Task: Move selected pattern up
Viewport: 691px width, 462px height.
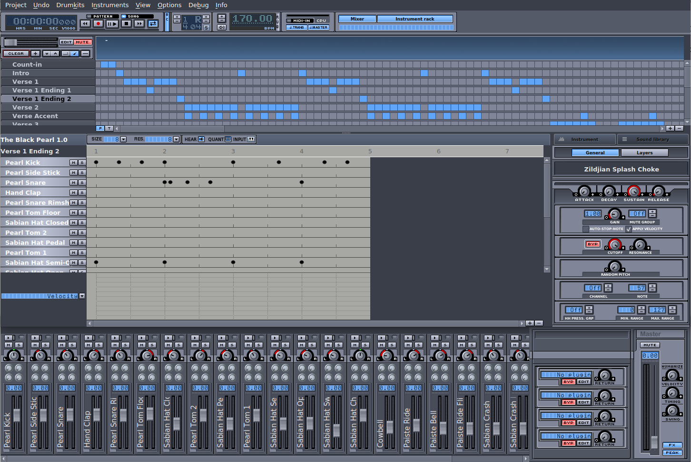Action: (55, 53)
